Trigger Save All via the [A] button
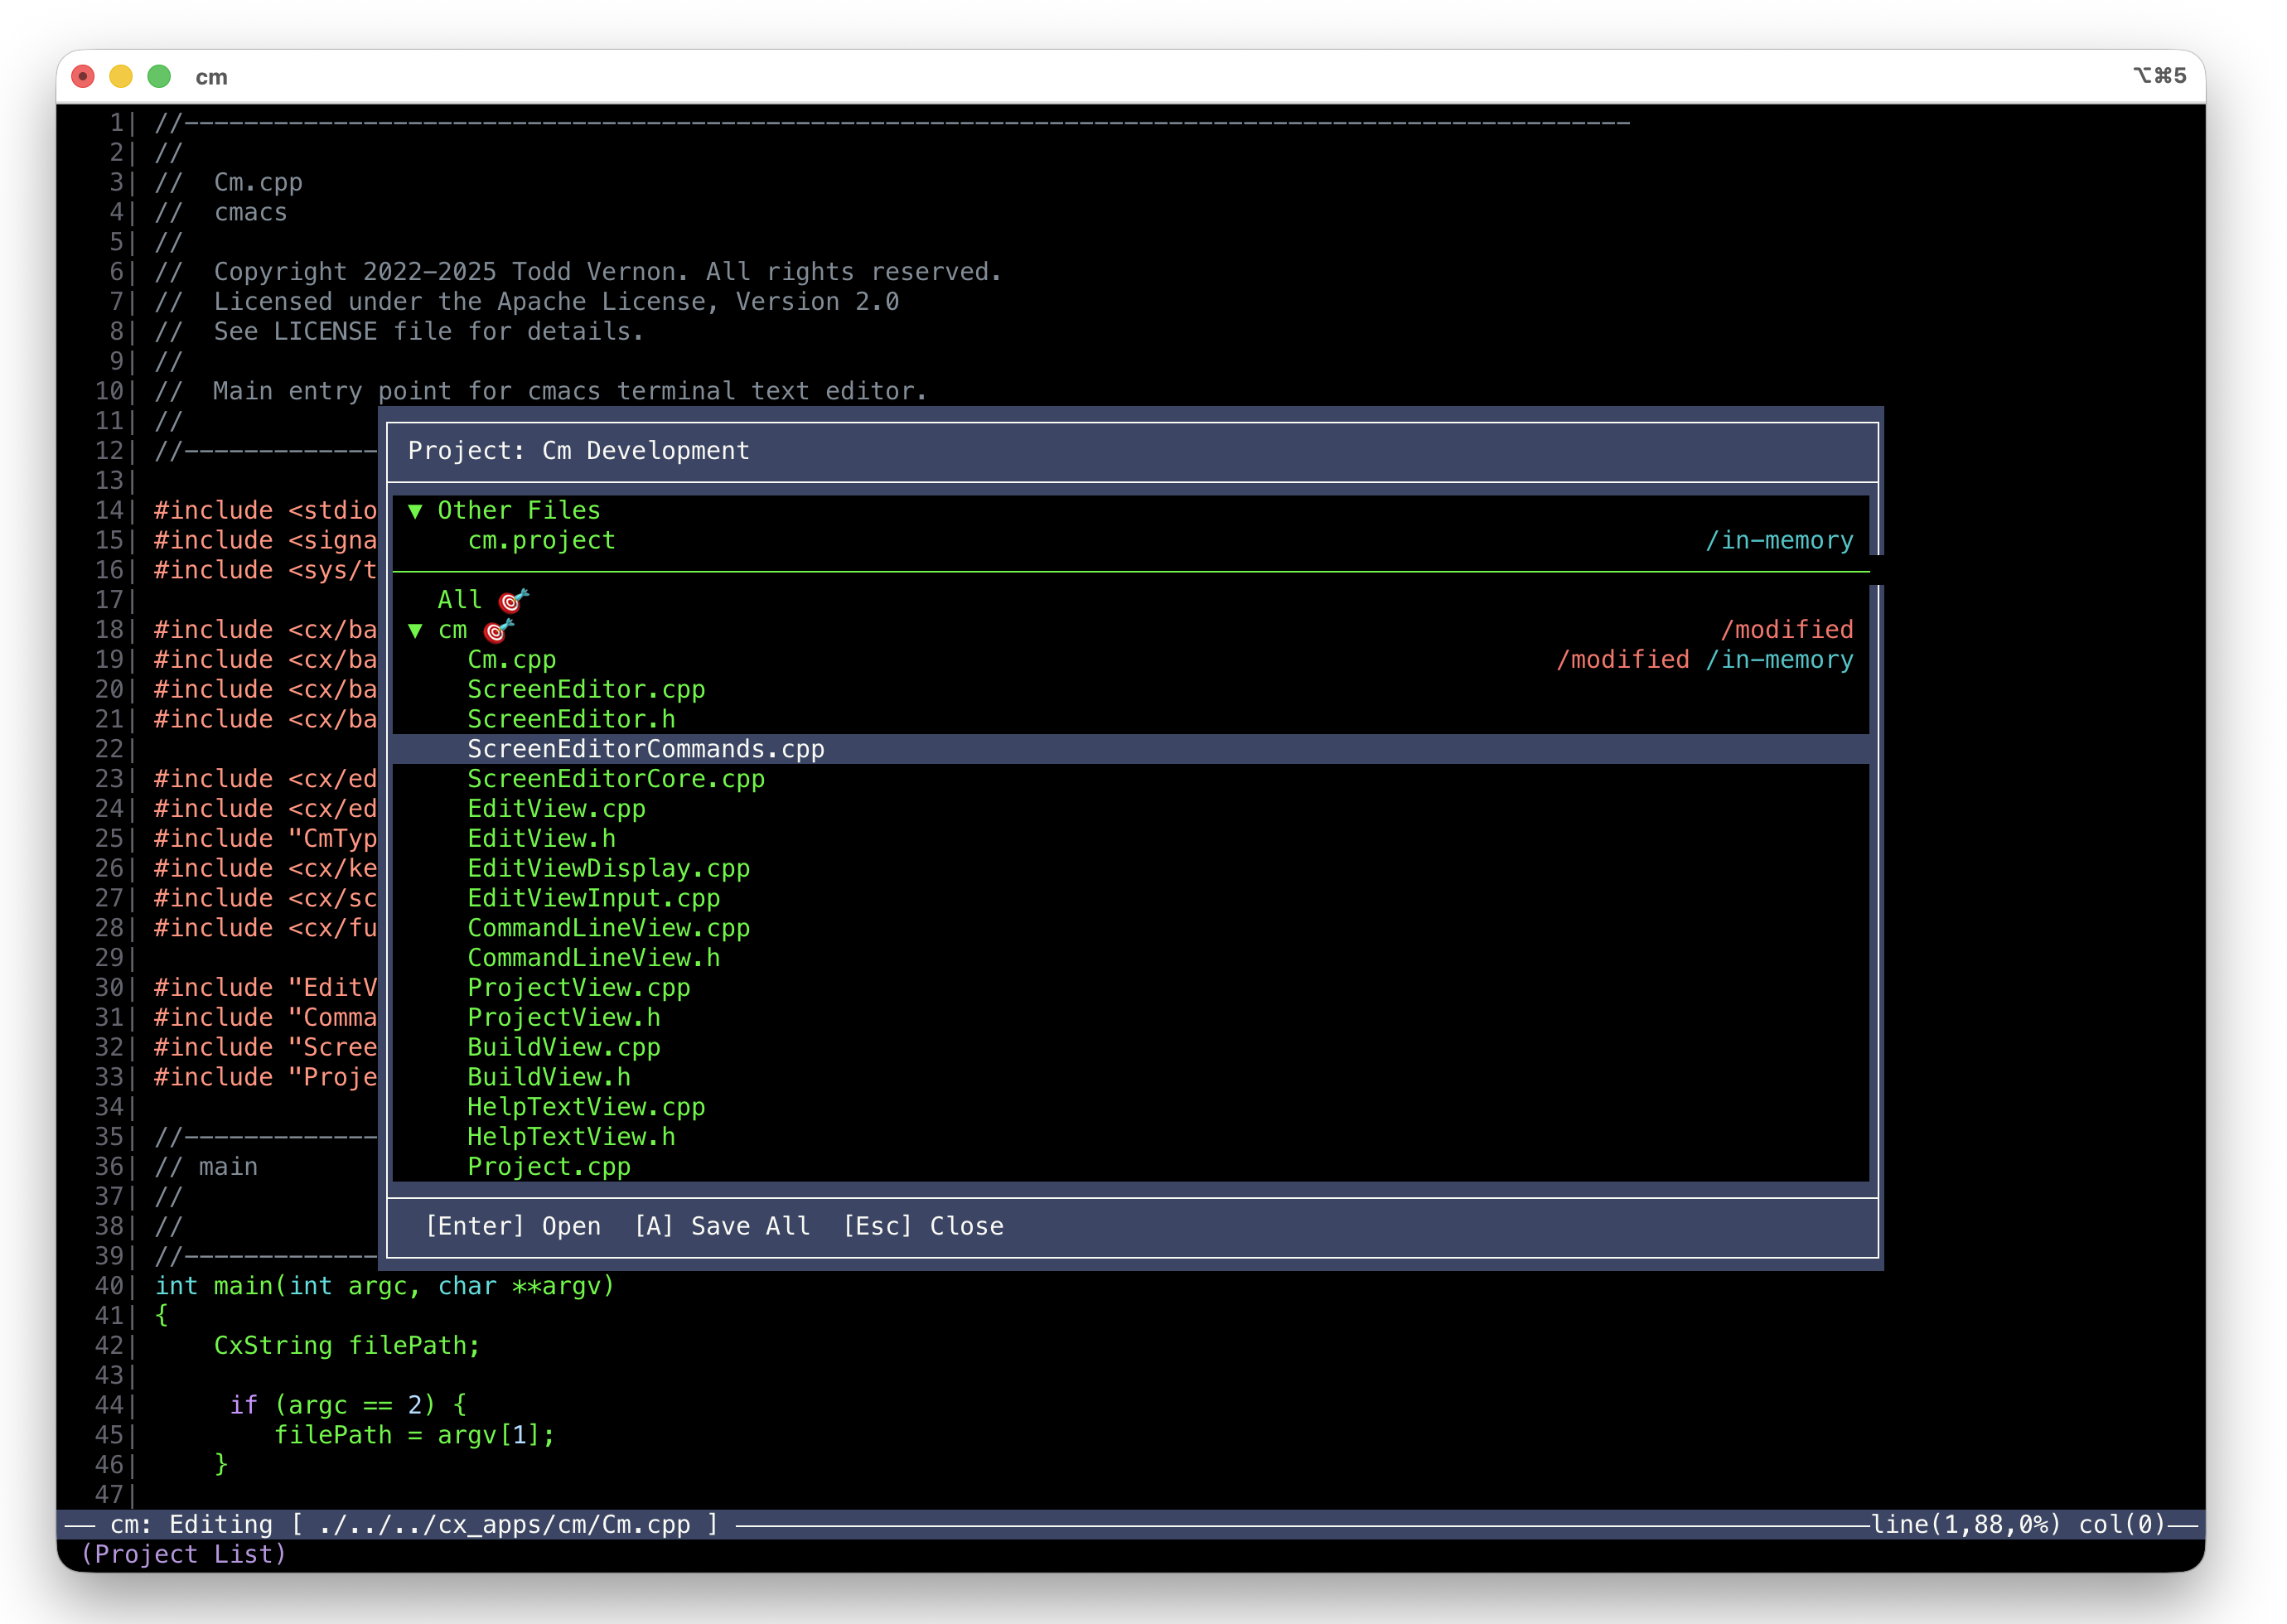This screenshot has width=2287, height=1624. click(x=723, y=1226)
